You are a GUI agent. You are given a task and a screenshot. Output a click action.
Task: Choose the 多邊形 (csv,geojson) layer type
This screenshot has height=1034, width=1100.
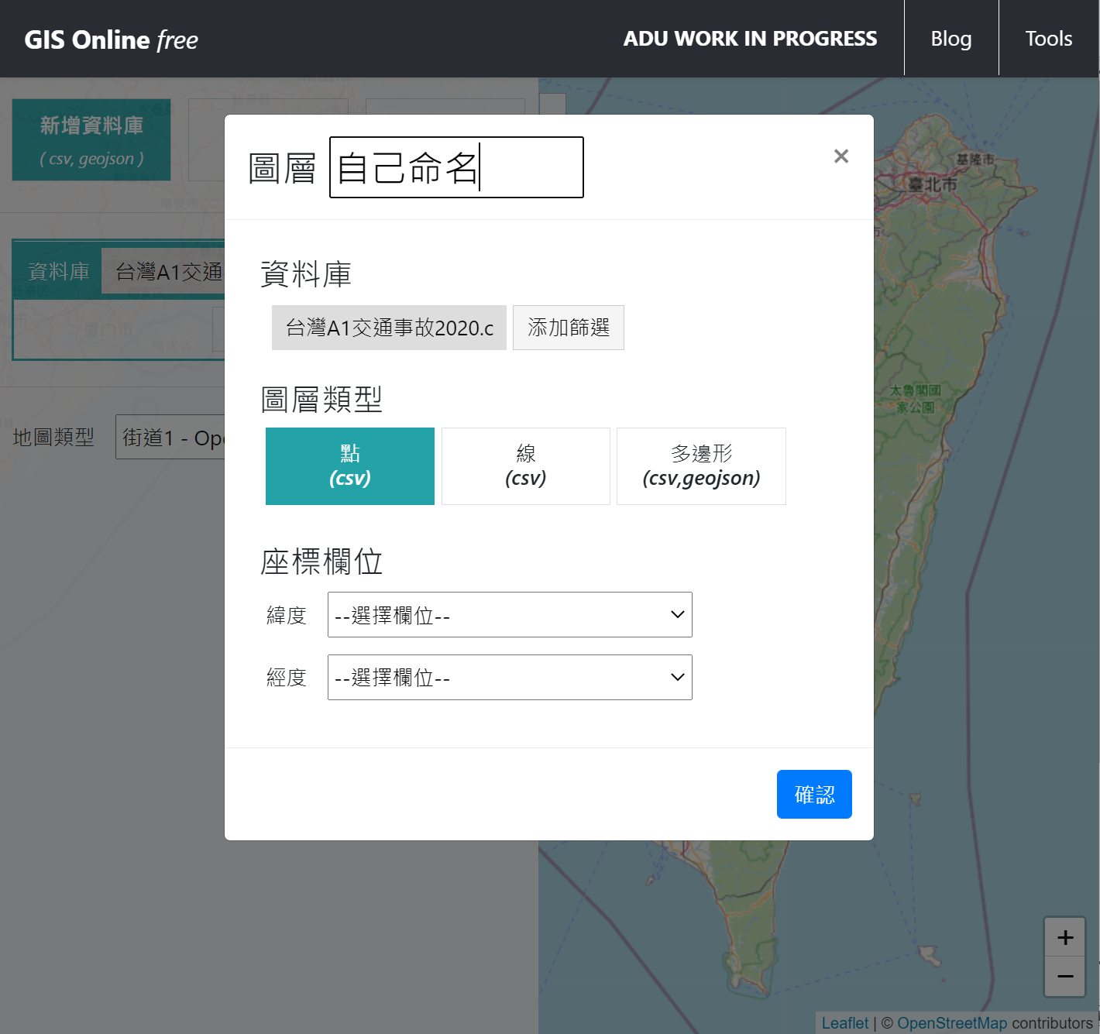701,466
